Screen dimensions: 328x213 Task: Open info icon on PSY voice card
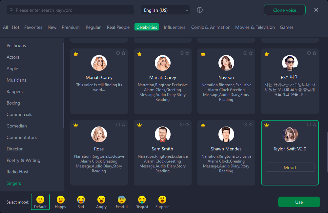pyautogui.click(x=309, y=53)
